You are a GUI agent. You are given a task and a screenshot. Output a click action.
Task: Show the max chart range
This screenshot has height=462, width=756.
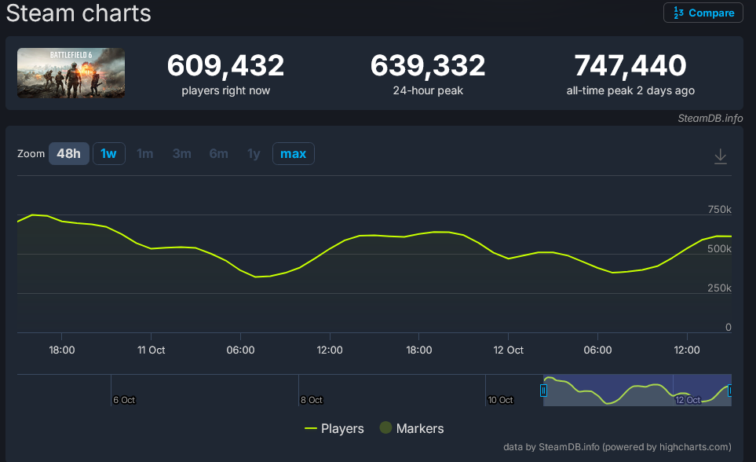tap(293, 153)
